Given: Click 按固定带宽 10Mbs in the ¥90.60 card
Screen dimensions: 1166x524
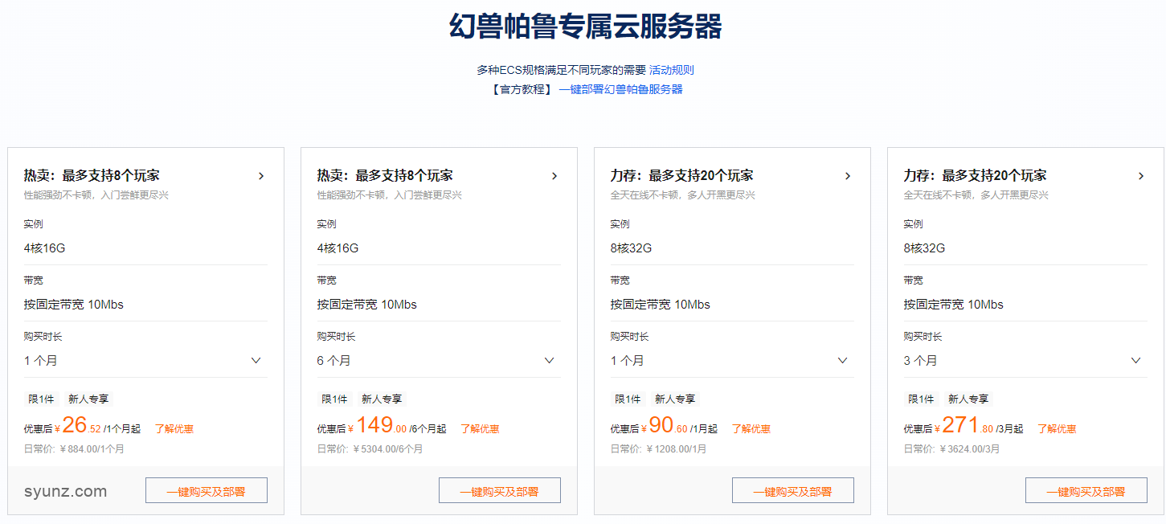Looking at the screenshot, I should click(x=661, y=305).
